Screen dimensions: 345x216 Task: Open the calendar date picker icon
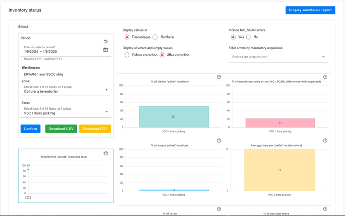point(106,50)
